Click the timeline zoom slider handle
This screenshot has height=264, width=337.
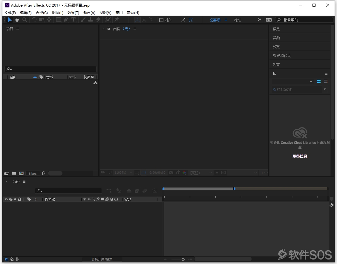pyautogui.click(x=183, y=260)
